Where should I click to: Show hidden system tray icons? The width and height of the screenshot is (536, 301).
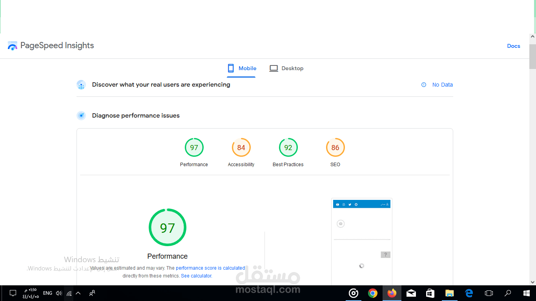tap(78, 293)
